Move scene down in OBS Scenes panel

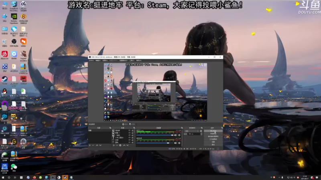[101, 145]
